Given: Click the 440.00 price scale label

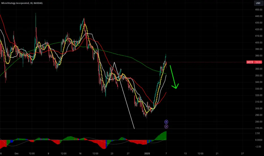Looking at the screenshot, I should point(259,16).
